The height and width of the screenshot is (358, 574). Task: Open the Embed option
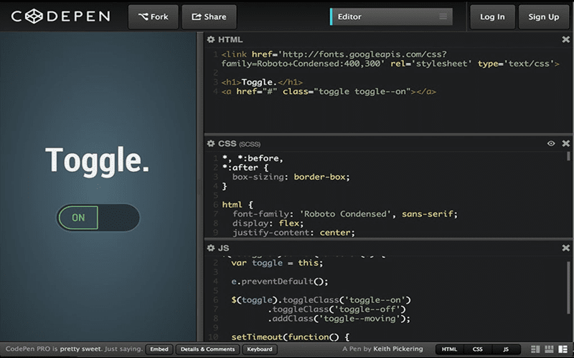[x=159, y=349]
